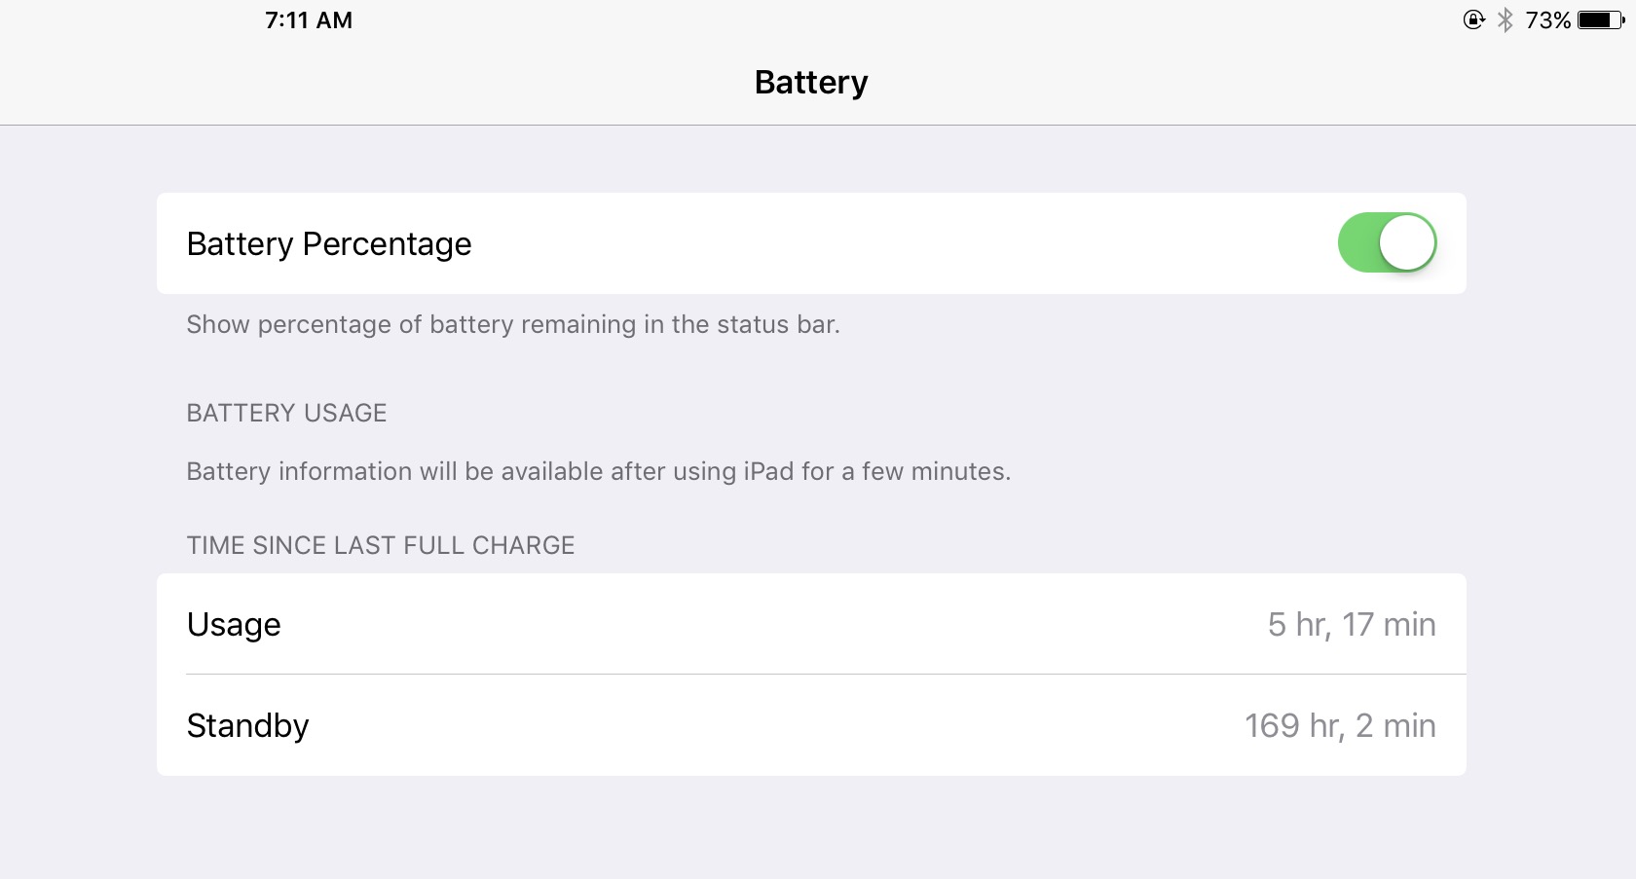Tap the orientation lock status icon

pyautogui.click(x=1473, y=19)
